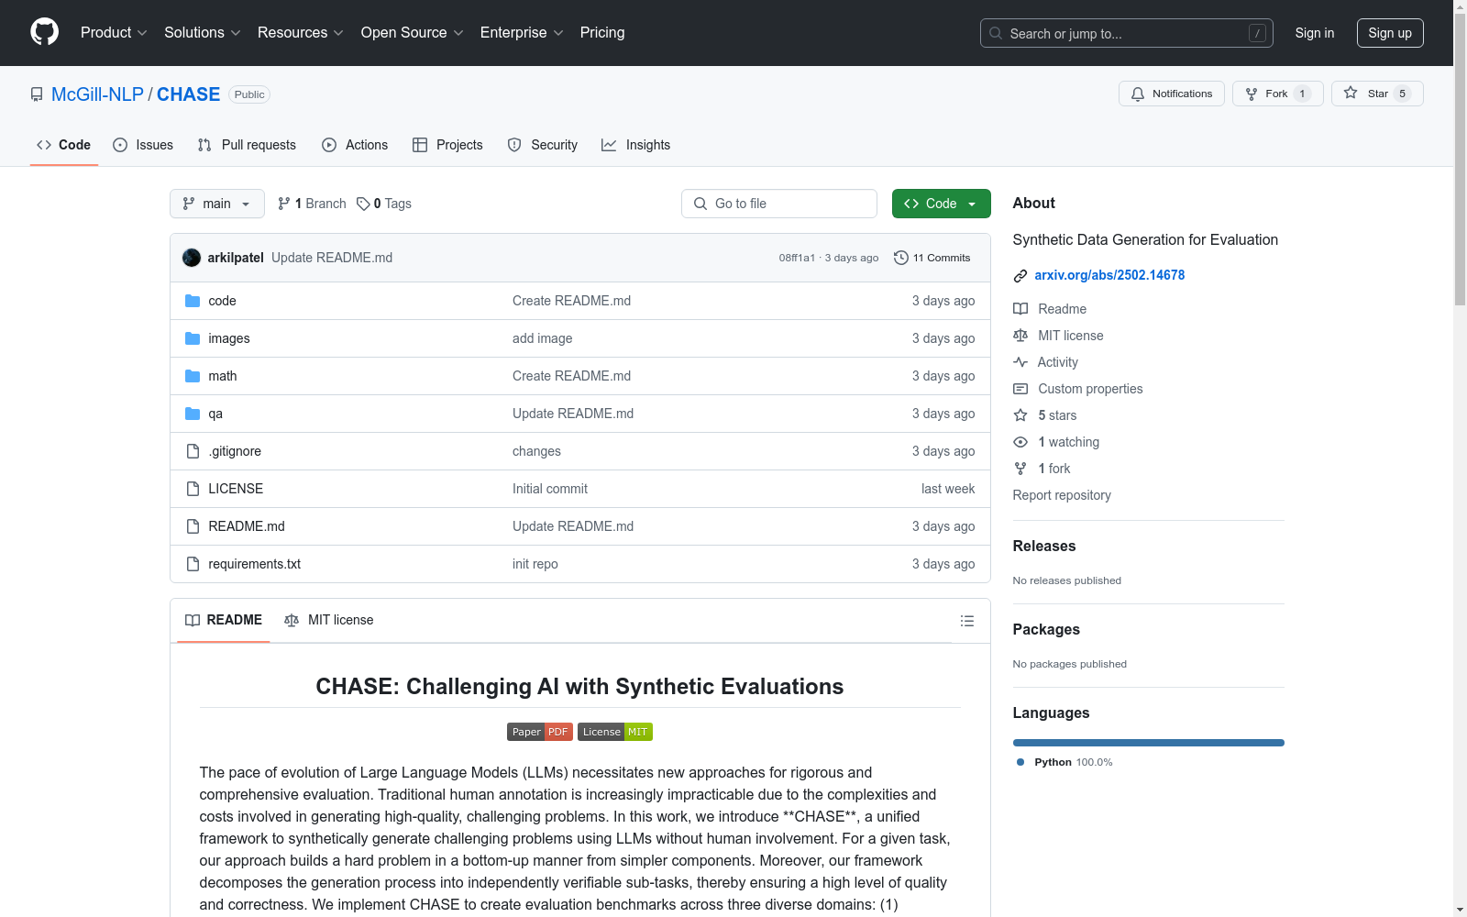Click the Python language bar

click(x=1149, y=743)
